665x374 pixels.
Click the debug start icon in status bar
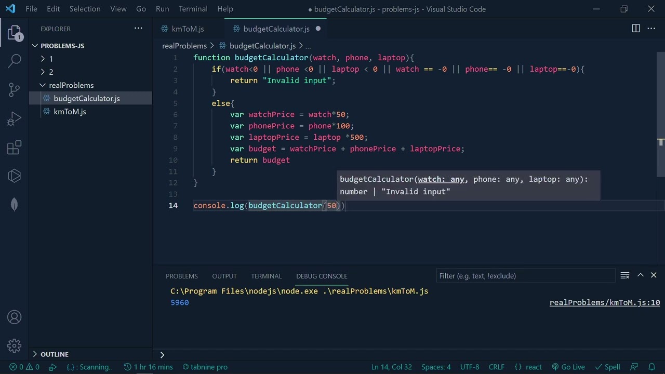click(52, 367)
